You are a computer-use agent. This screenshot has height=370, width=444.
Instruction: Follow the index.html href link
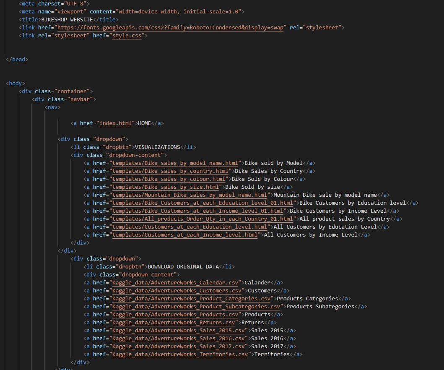tap(116, 123)
